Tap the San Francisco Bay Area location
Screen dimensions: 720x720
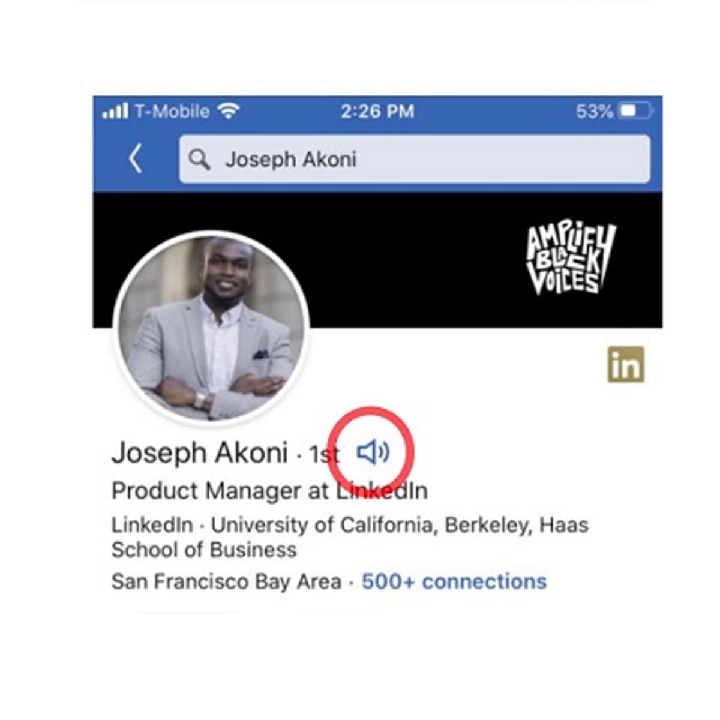coord(226,581)
